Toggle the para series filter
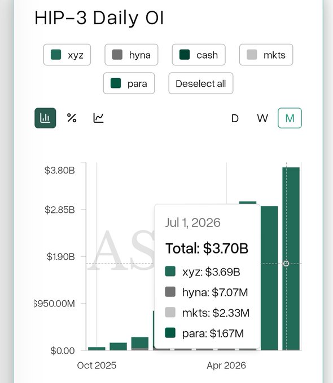Screen dimensions: 333x383 (129, 83)
